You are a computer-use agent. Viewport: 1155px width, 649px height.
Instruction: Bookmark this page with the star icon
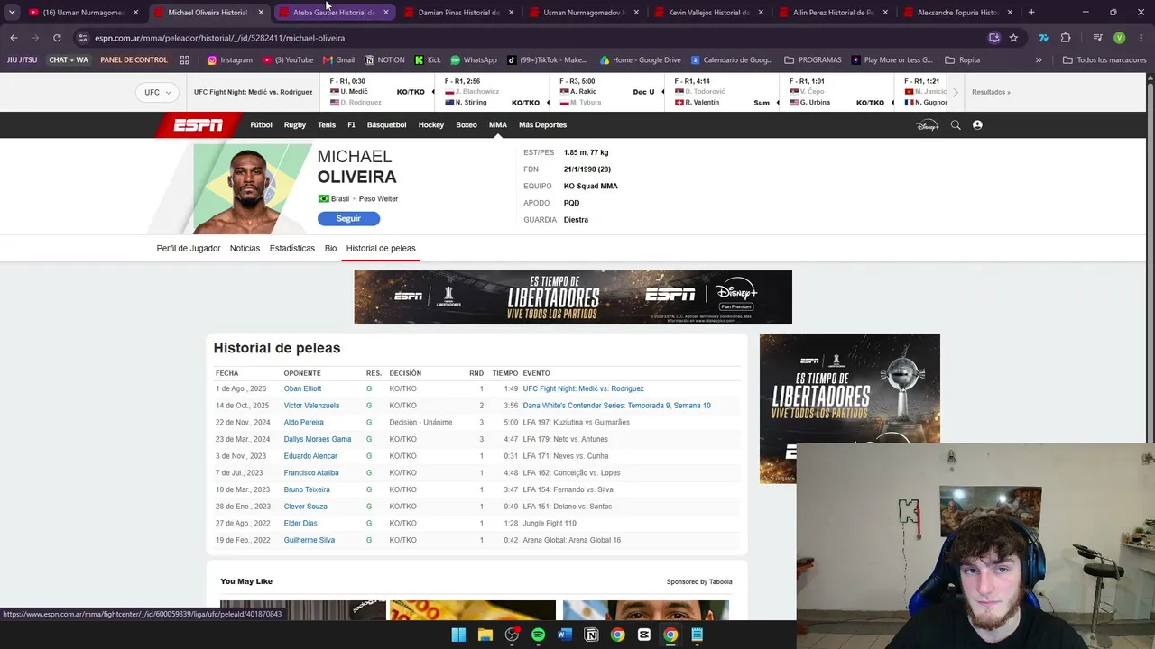[x=1013, y=38]
